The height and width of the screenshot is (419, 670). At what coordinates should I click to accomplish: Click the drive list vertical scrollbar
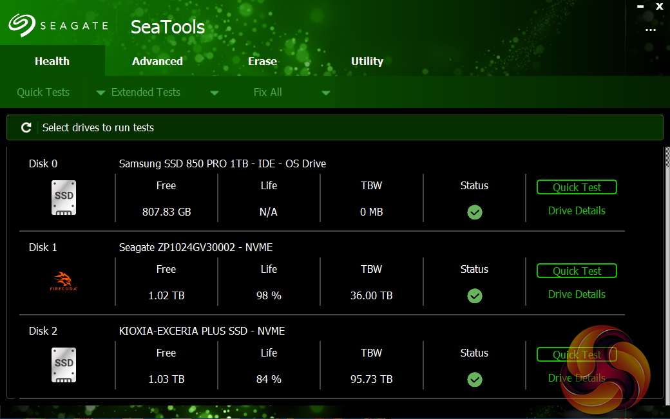[666, 257]
